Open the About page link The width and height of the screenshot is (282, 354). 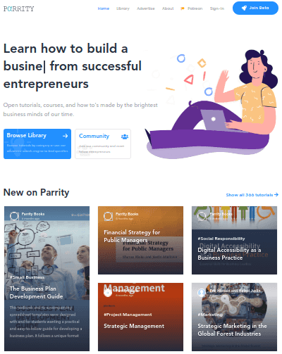[x=168, y=8]
